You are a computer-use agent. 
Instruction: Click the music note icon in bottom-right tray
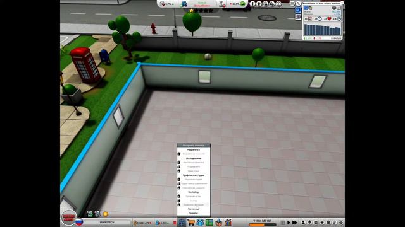335,223
